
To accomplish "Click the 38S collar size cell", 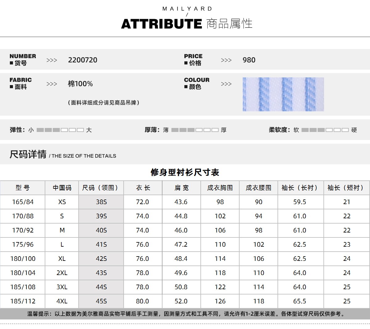I will 101,202.
